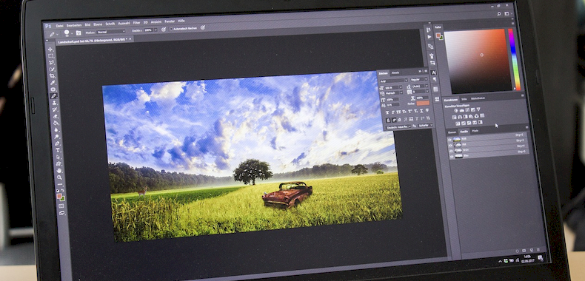Select the Clone Stamp tool
The height and width of the screenshot is (281, 585).
click(x=55, y=103)
